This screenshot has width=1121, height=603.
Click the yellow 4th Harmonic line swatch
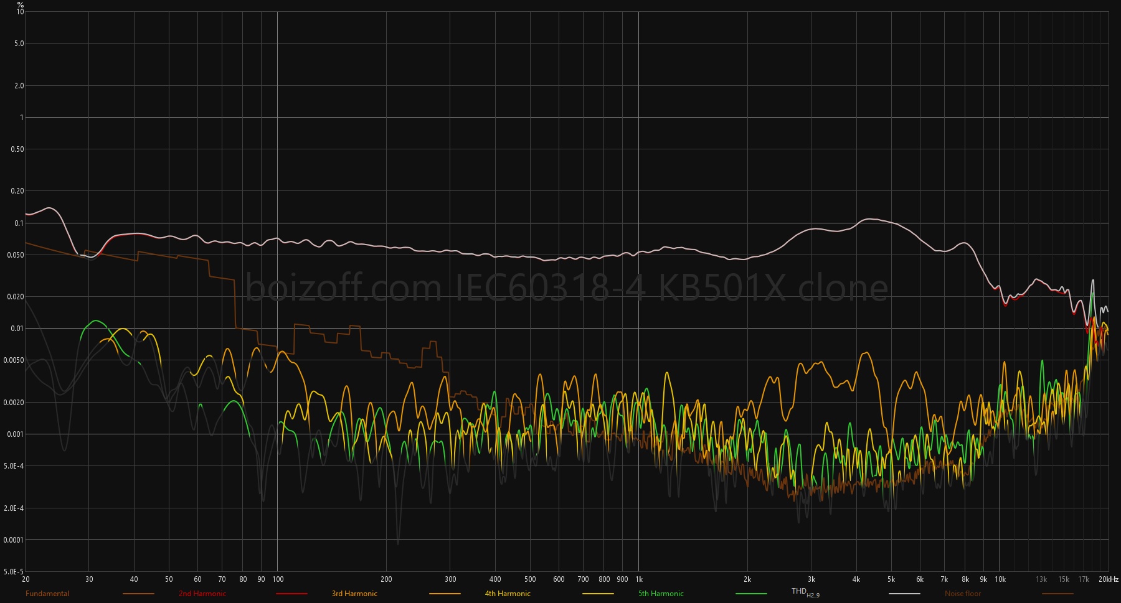[598, 594]
